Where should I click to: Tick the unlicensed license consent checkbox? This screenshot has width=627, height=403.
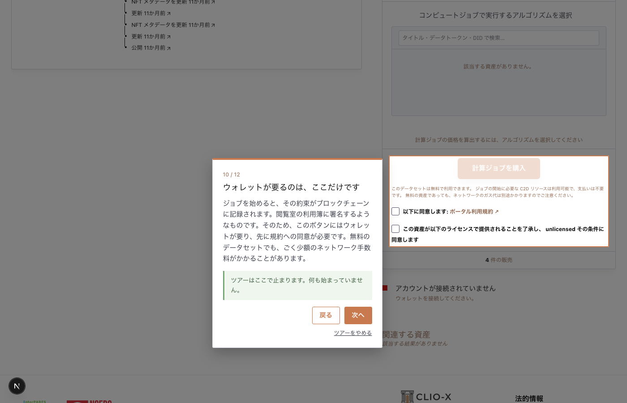coord(395,229)
